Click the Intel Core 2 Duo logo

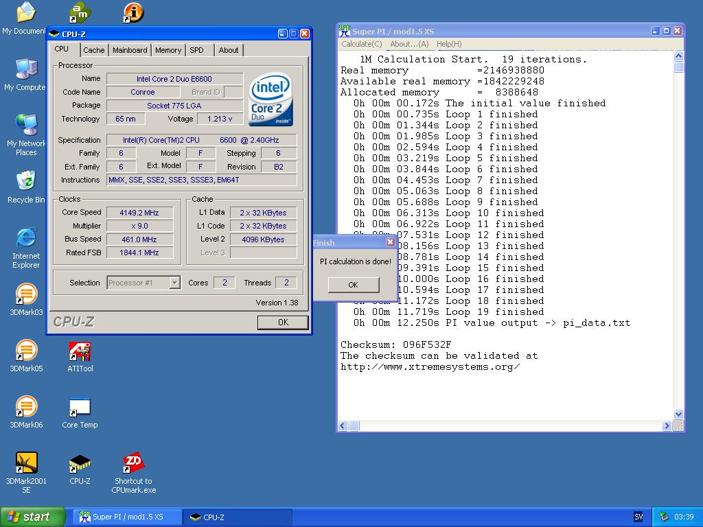[270, 99]
